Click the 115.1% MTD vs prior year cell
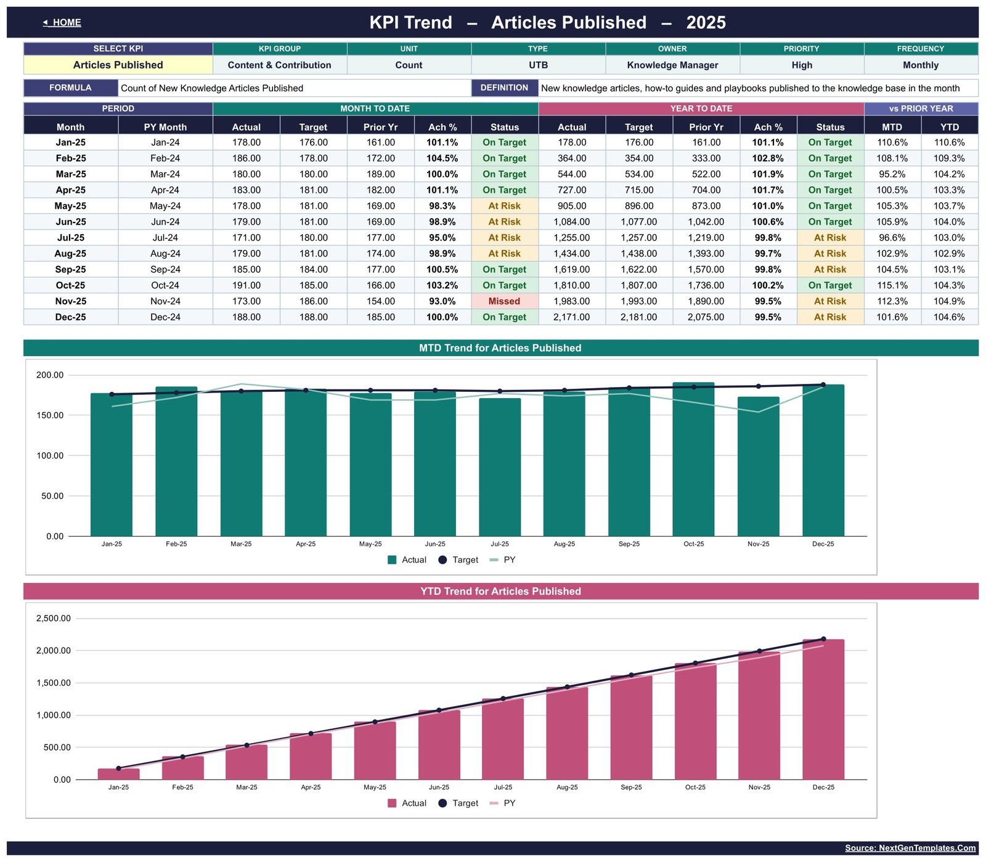986x862 pixels. [892, 285]
